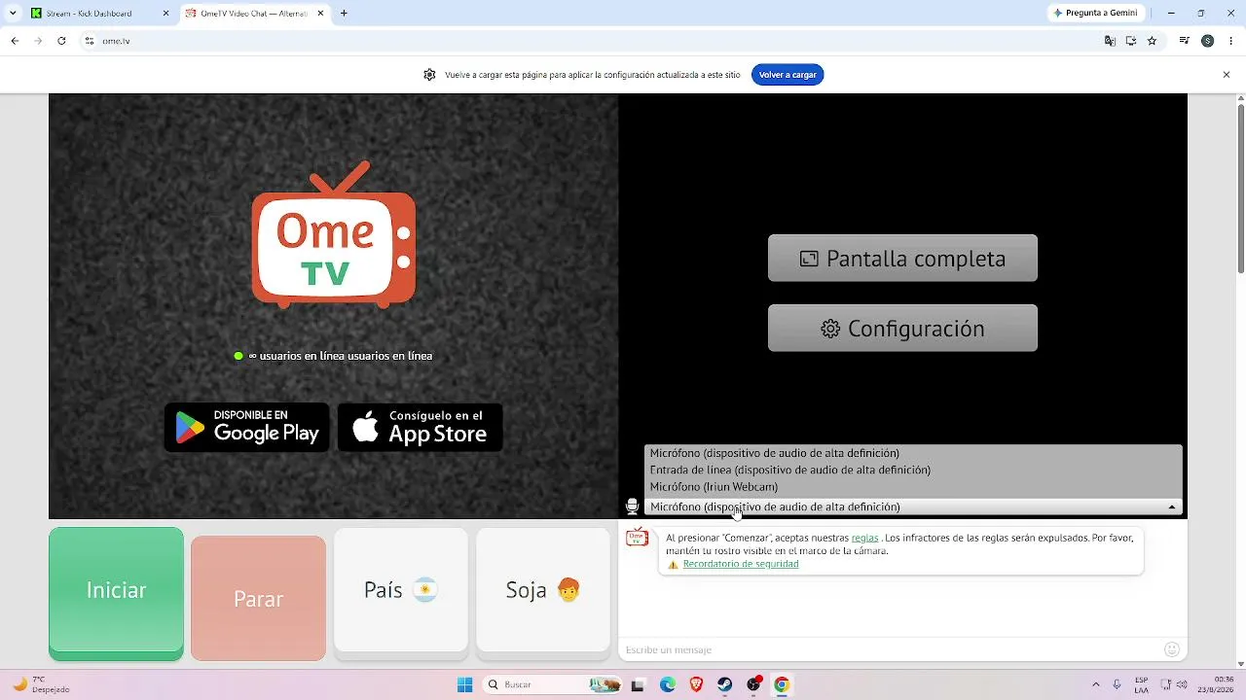Click the Parar button
Viewport: 1246px width, 700px height.
click(258, 599)
